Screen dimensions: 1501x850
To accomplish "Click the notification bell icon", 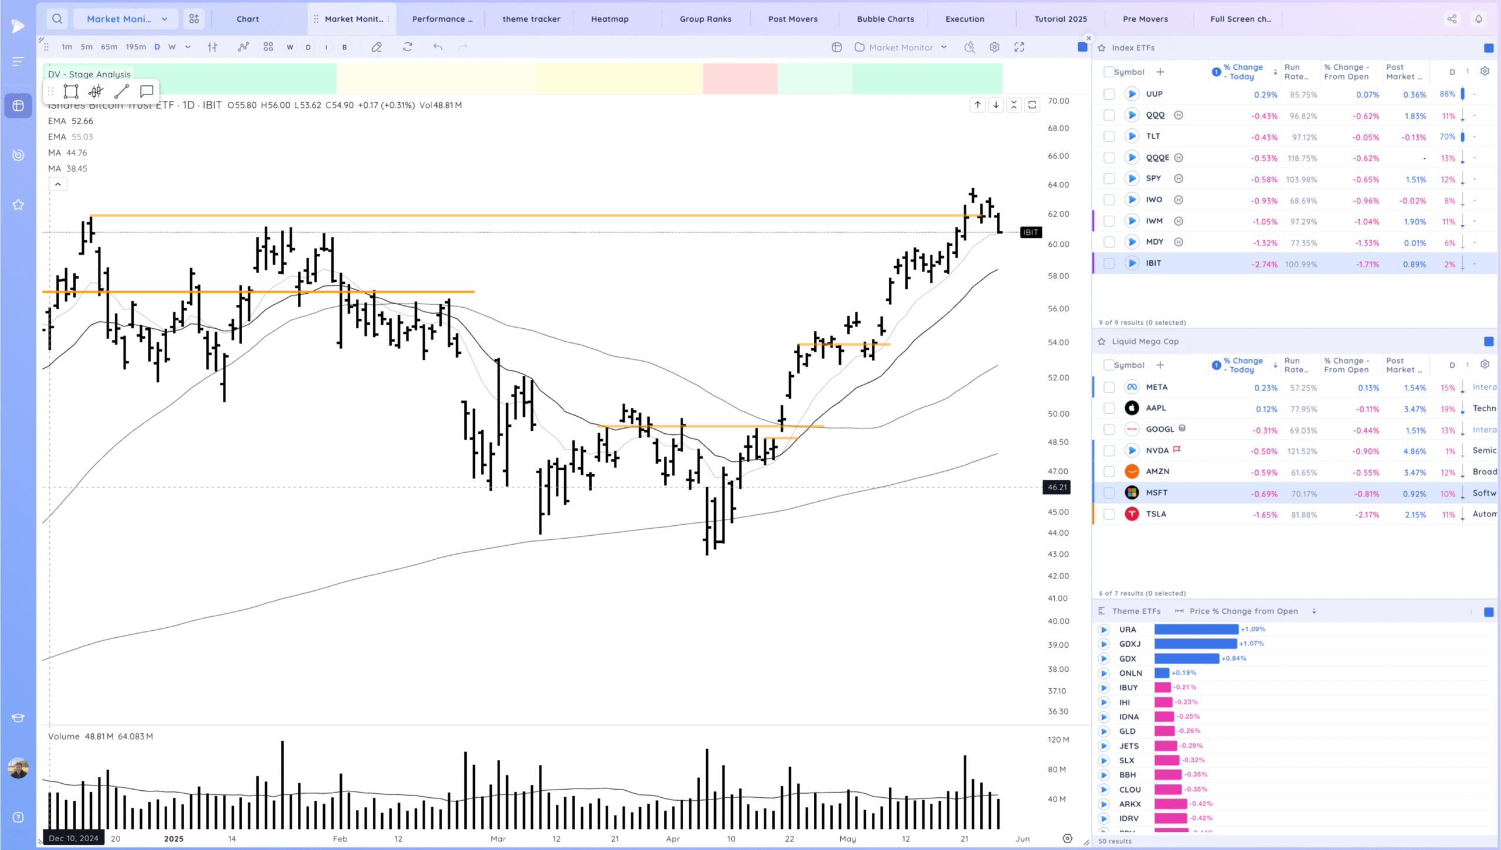I will pyautogui.click(x=1478, y=19).
